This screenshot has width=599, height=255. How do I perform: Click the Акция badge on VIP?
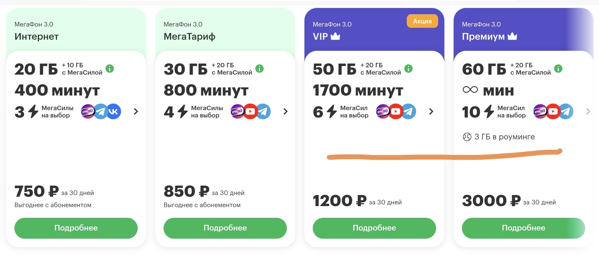click(x=422, y=21)
